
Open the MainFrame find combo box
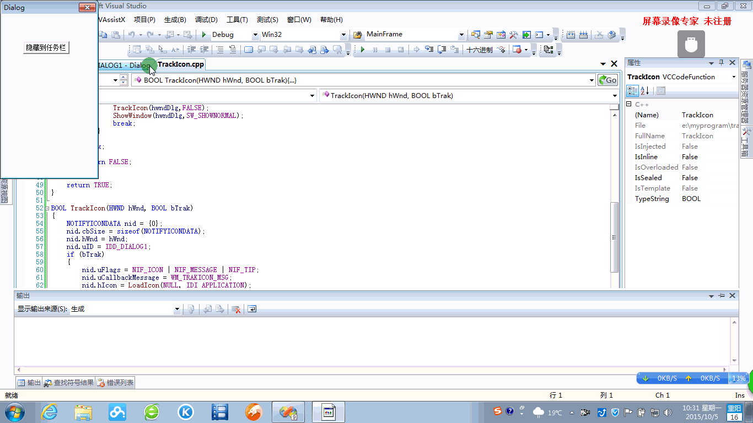tap(461, 35)
